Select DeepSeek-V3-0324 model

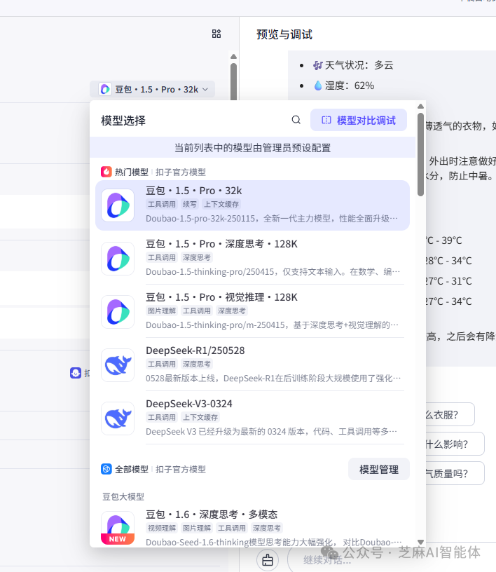[x=252, y=418]
